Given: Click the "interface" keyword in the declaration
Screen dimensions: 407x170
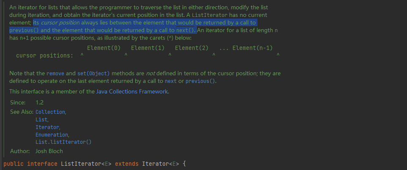Looking at the screenshot, I should pos(42,163).
